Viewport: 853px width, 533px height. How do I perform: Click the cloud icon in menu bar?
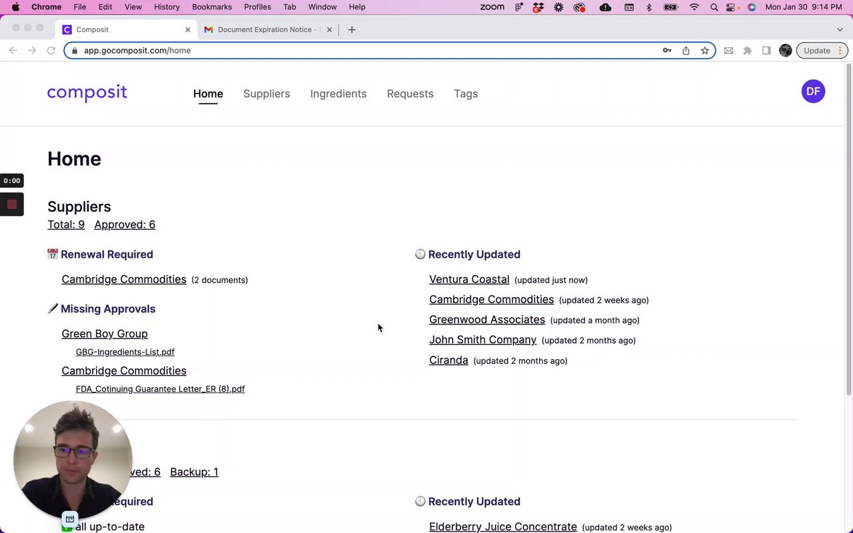pyautogui.click(x=605, y=7)
